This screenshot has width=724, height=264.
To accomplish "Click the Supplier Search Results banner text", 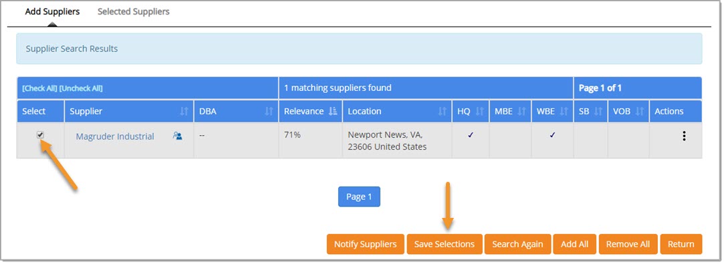I will (x=72, y=49).
